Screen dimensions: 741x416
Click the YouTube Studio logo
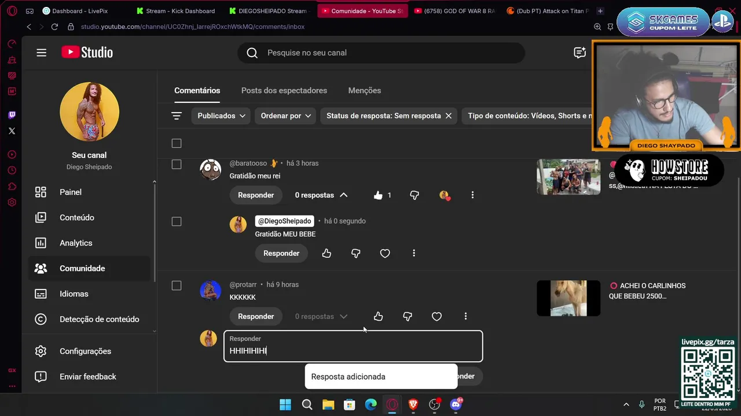pos(87,53)
